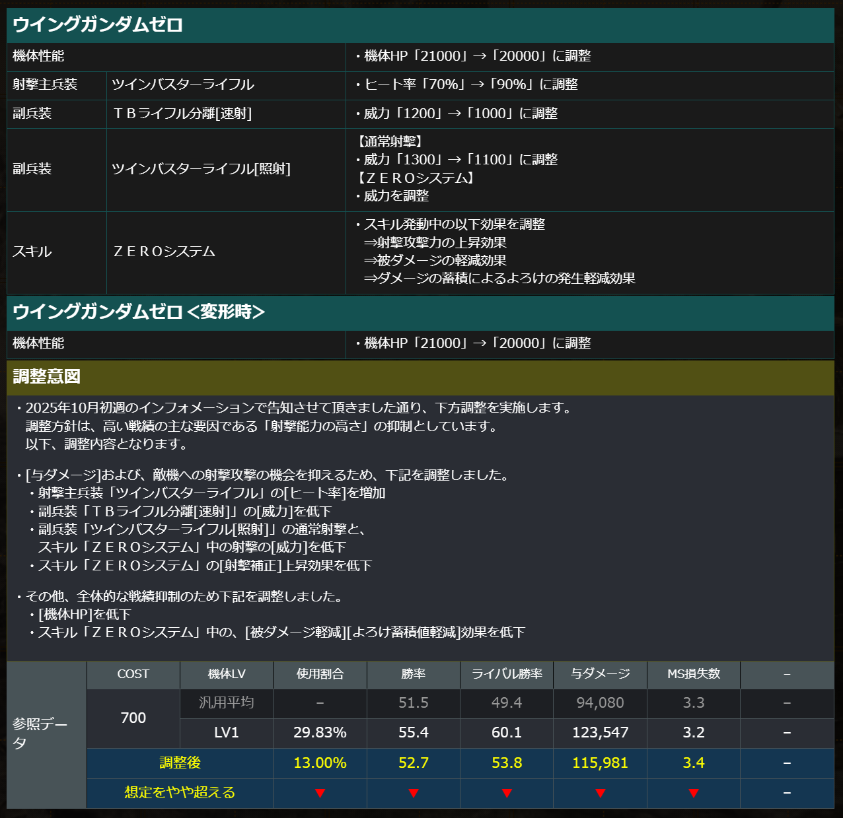Click the 使用割合 column header
Screen dimensions: 843x818
point(320,674)
